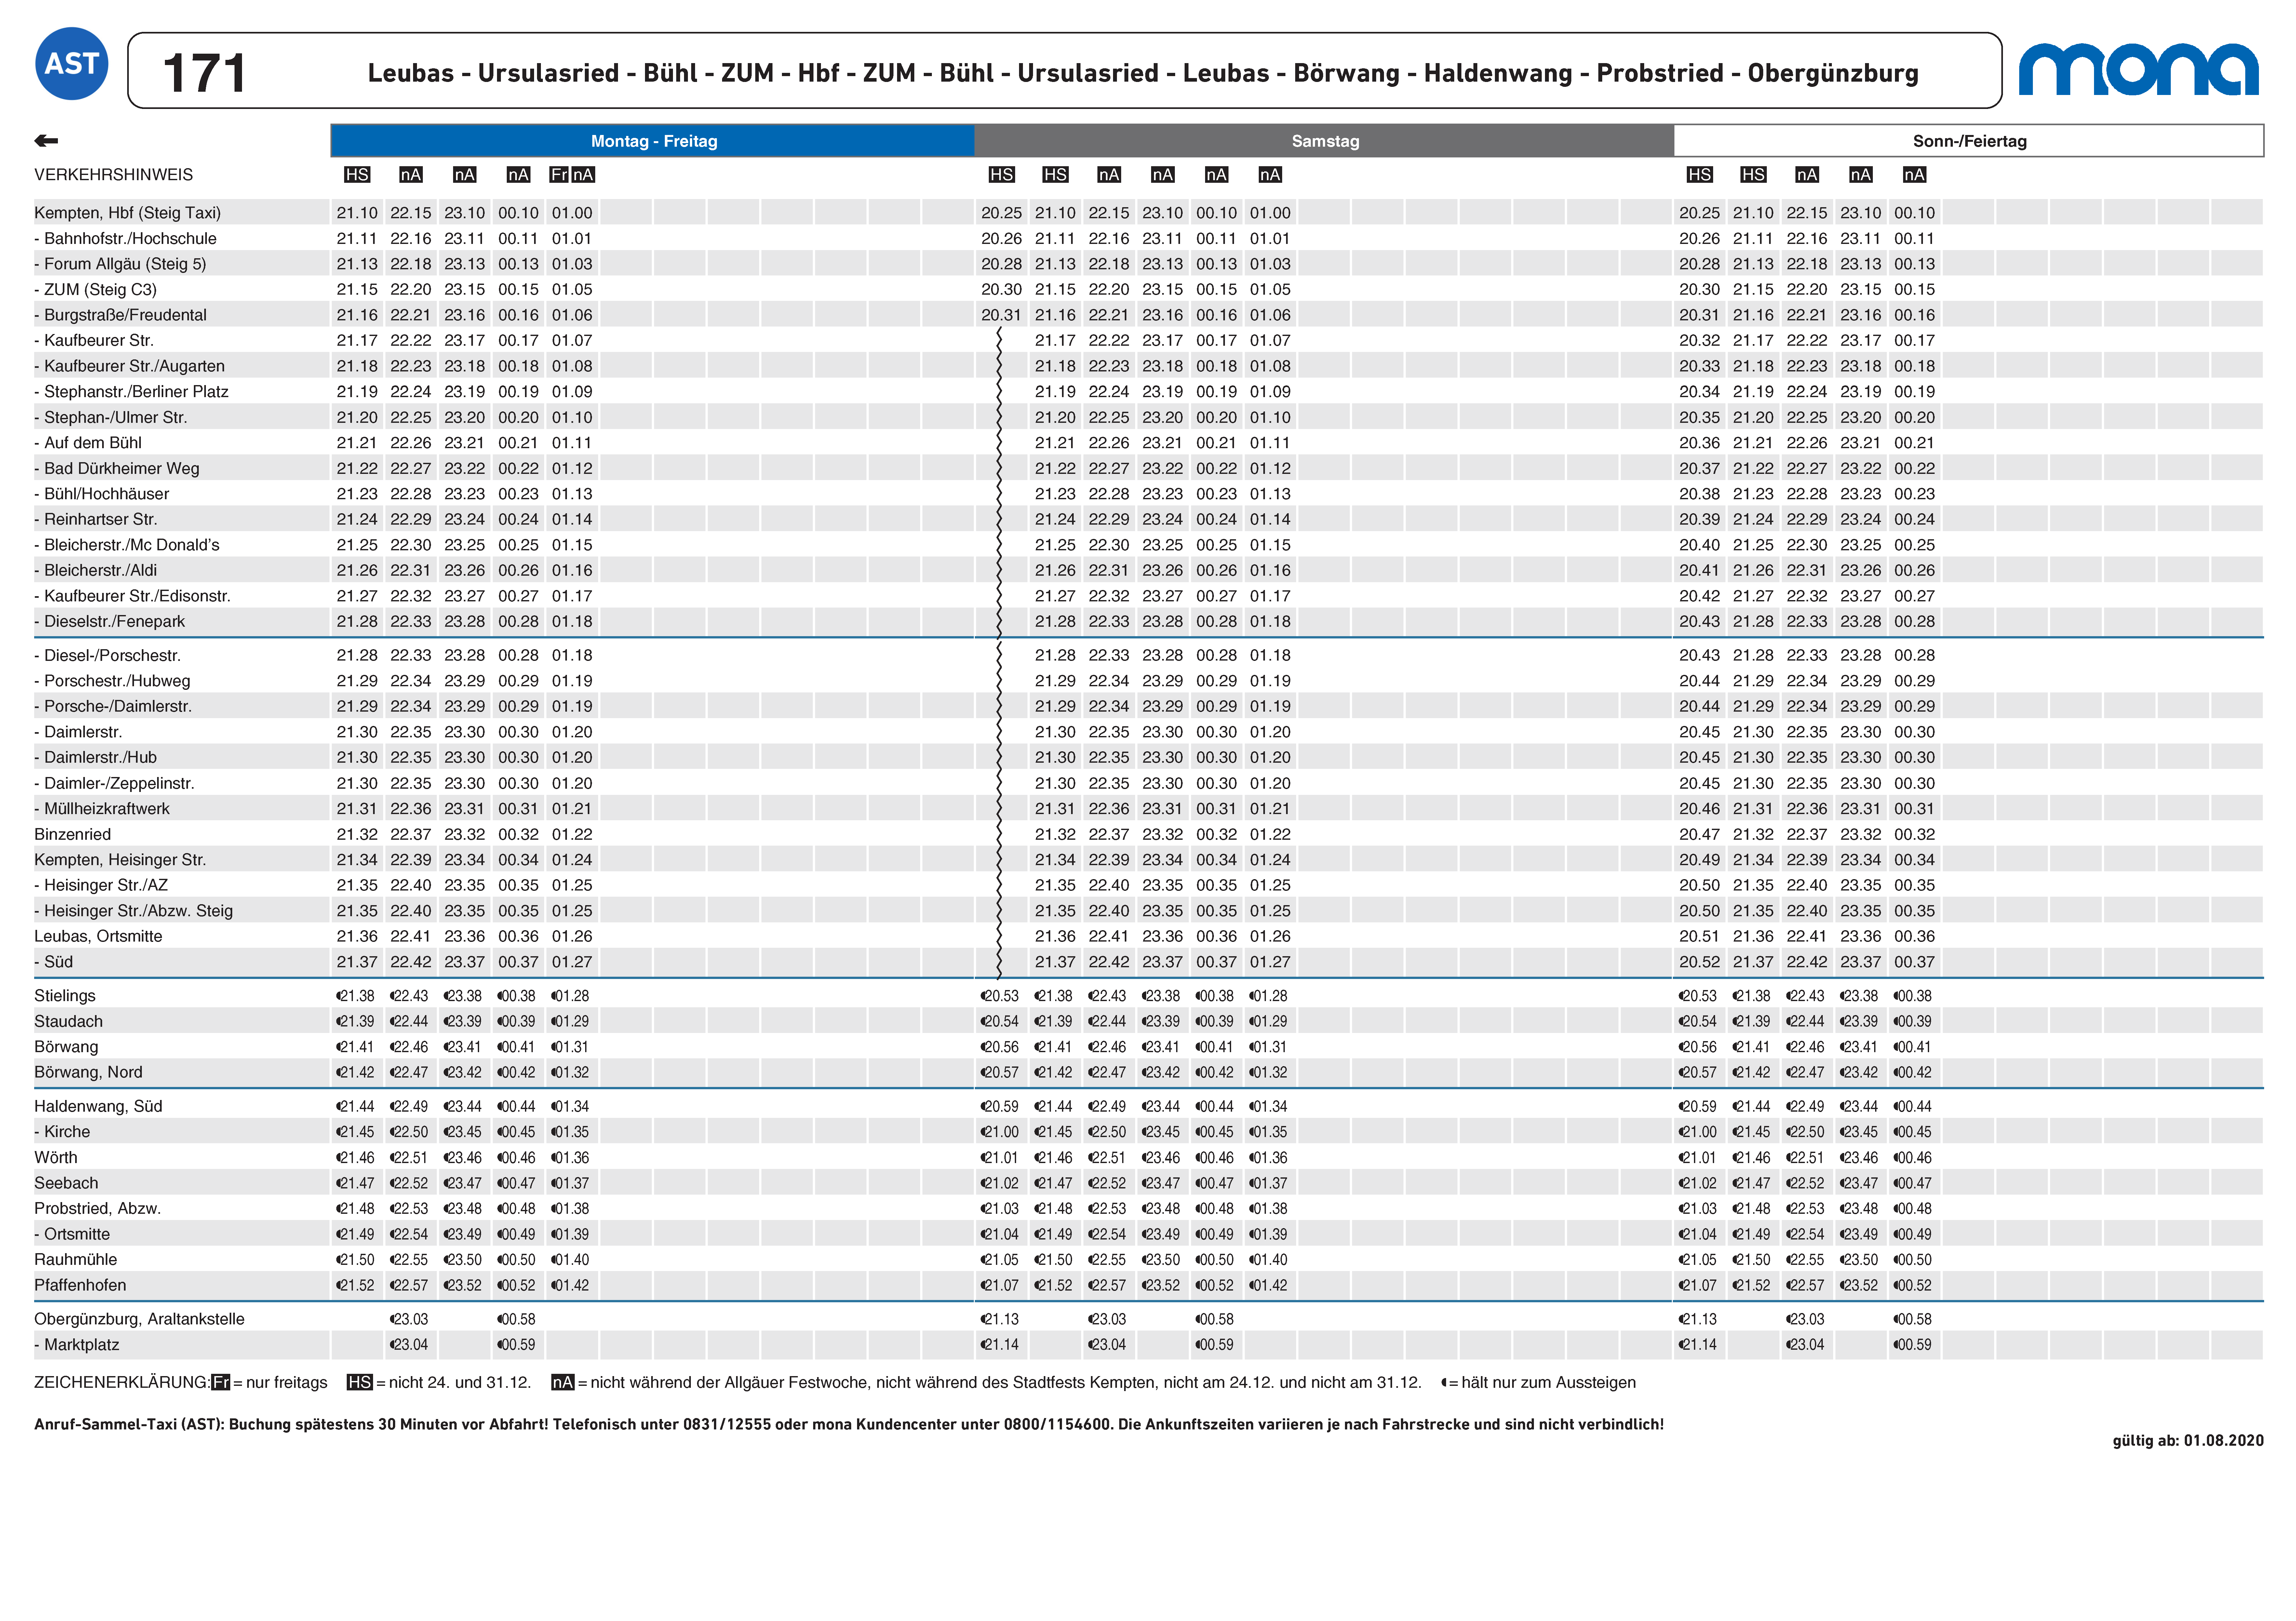This screenshot has width=2296, height=1621.
Task: Click the left-pointing arrow above VERKEHRSHINWEIS
Action: (46, 141)
